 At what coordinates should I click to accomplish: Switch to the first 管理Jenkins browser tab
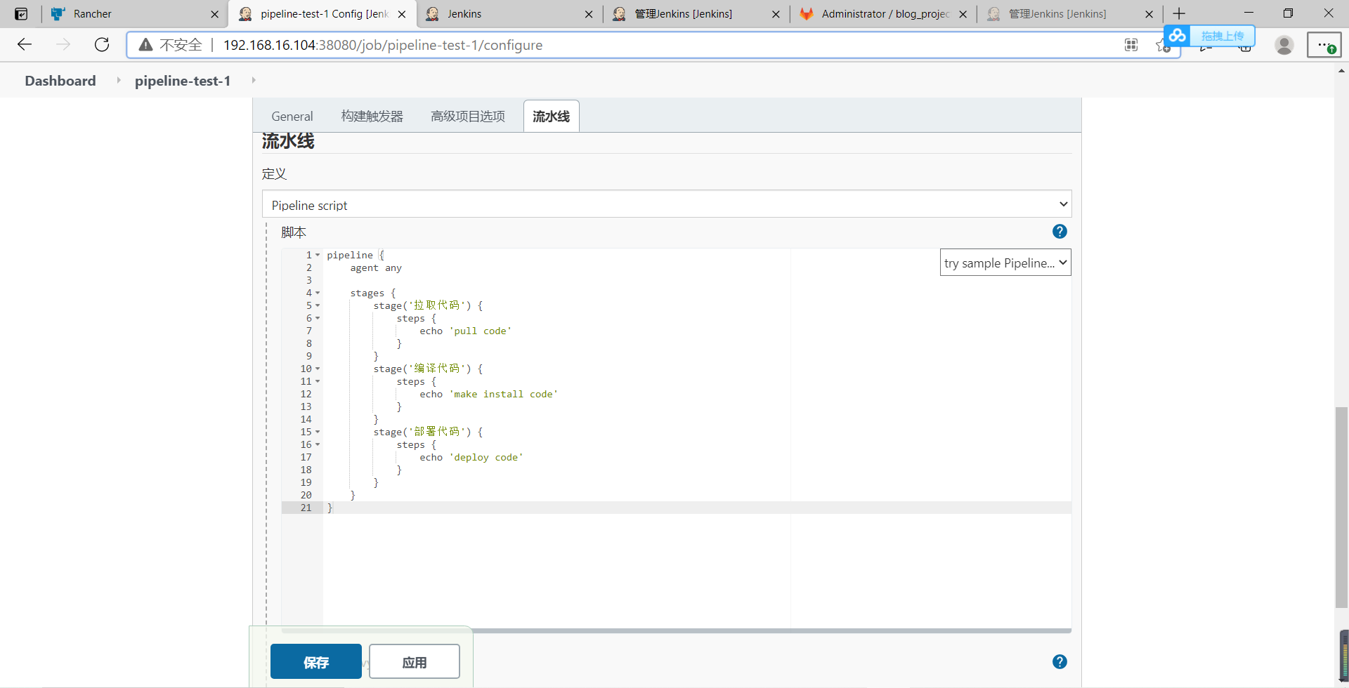point(696,14)
